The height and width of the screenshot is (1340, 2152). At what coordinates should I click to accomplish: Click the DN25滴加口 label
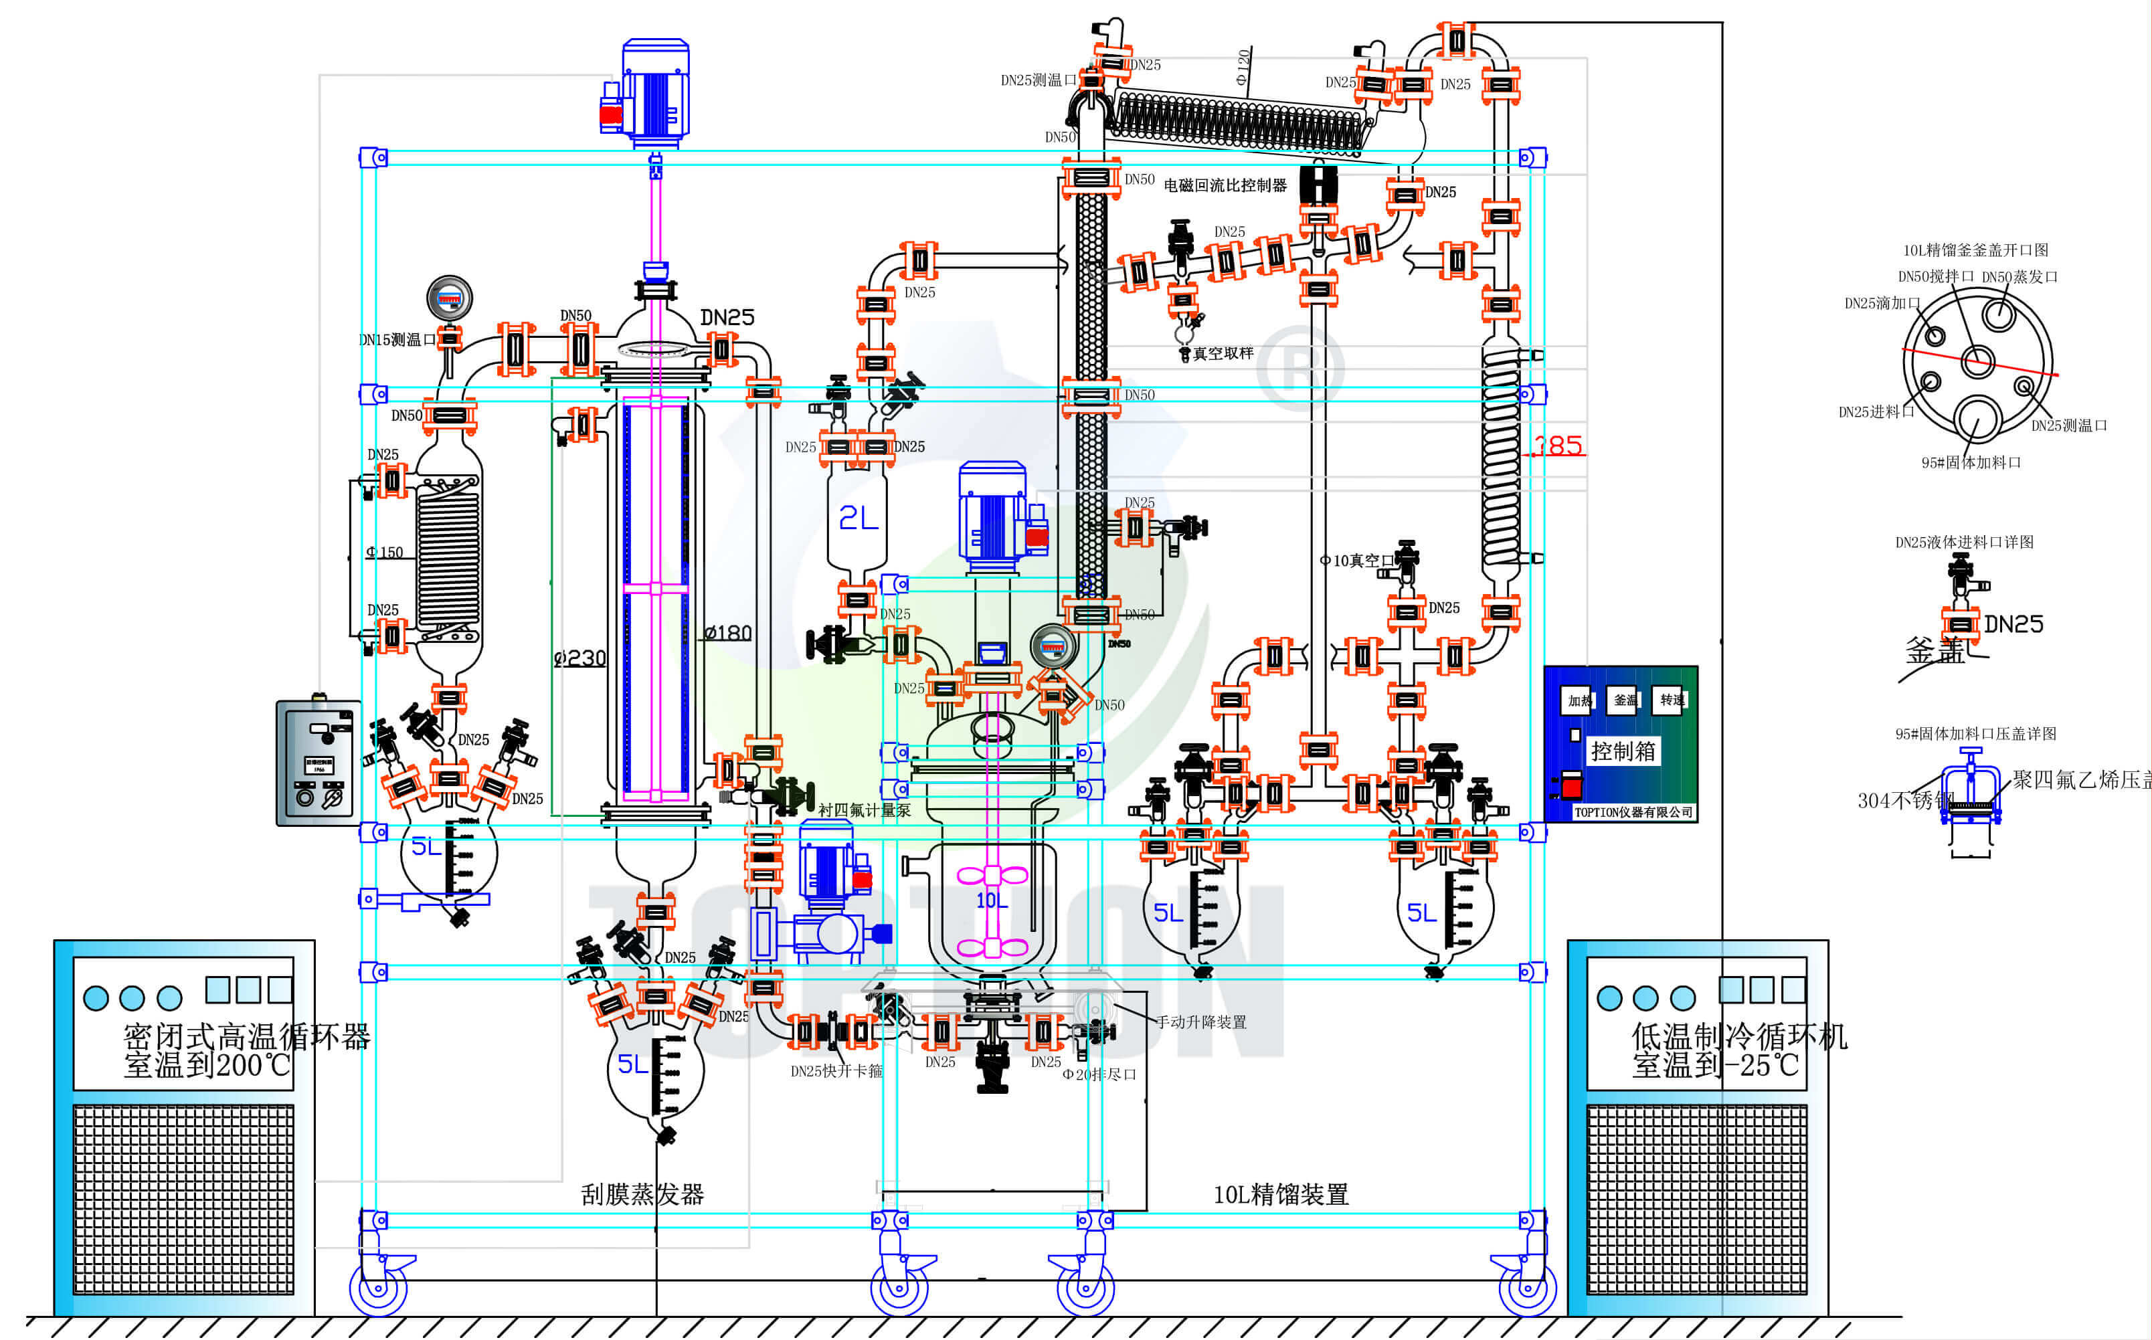point(1882,303)
